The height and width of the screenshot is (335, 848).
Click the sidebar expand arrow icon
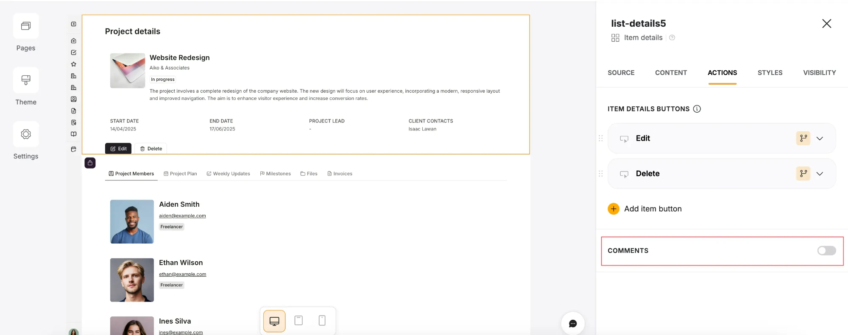pos(73,24)
